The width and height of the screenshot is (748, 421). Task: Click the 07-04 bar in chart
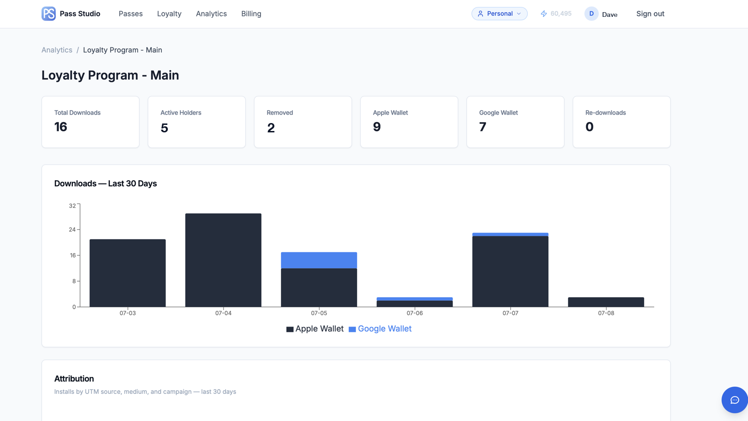(x=223, y=260)
